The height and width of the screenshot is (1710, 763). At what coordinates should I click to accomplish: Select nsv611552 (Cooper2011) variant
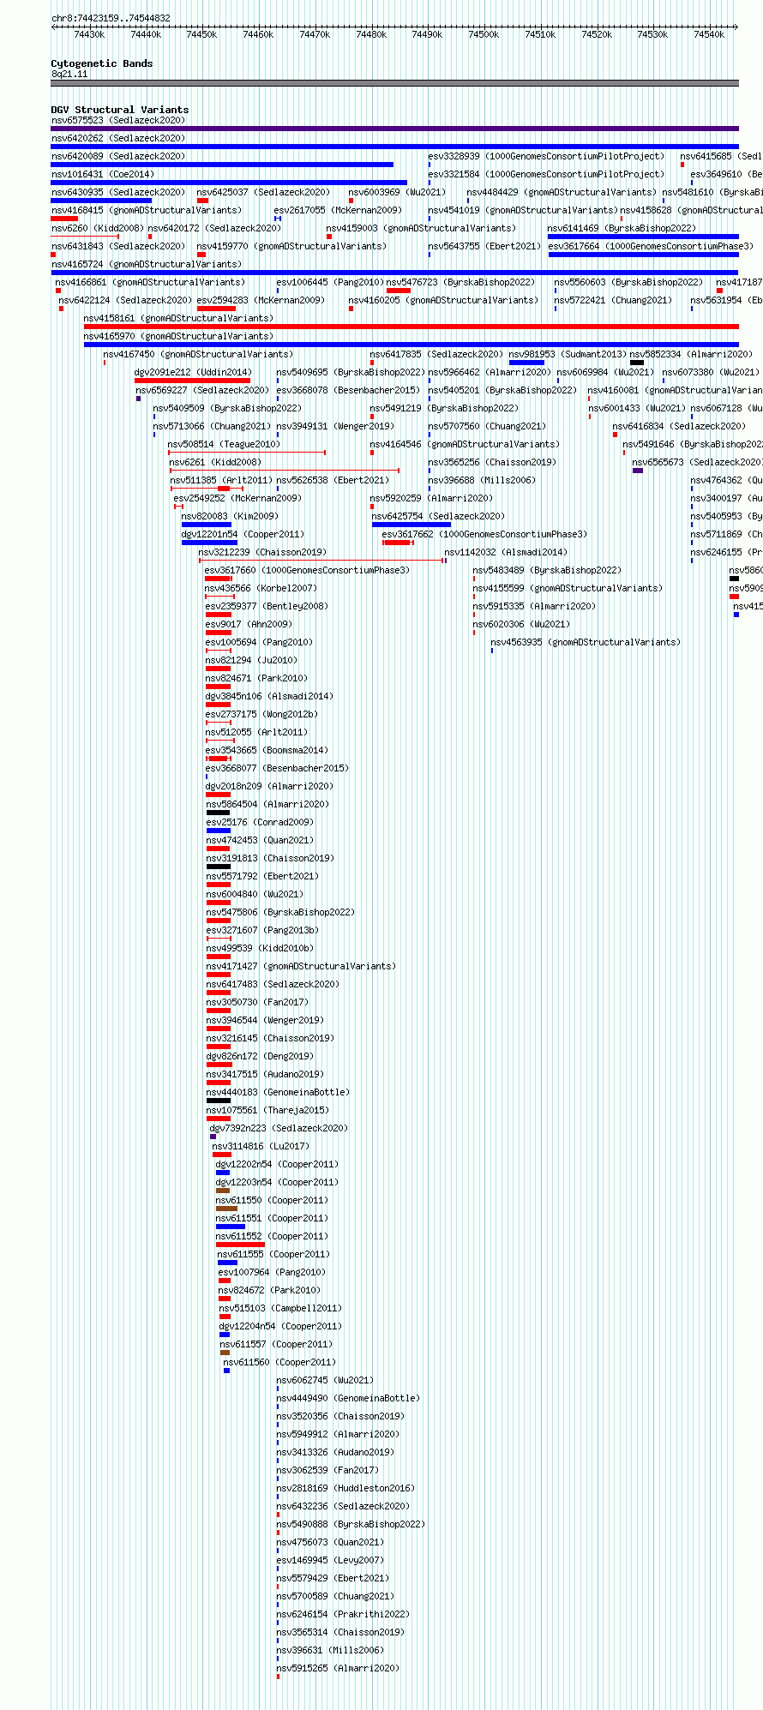click(x=272, y=1236)
